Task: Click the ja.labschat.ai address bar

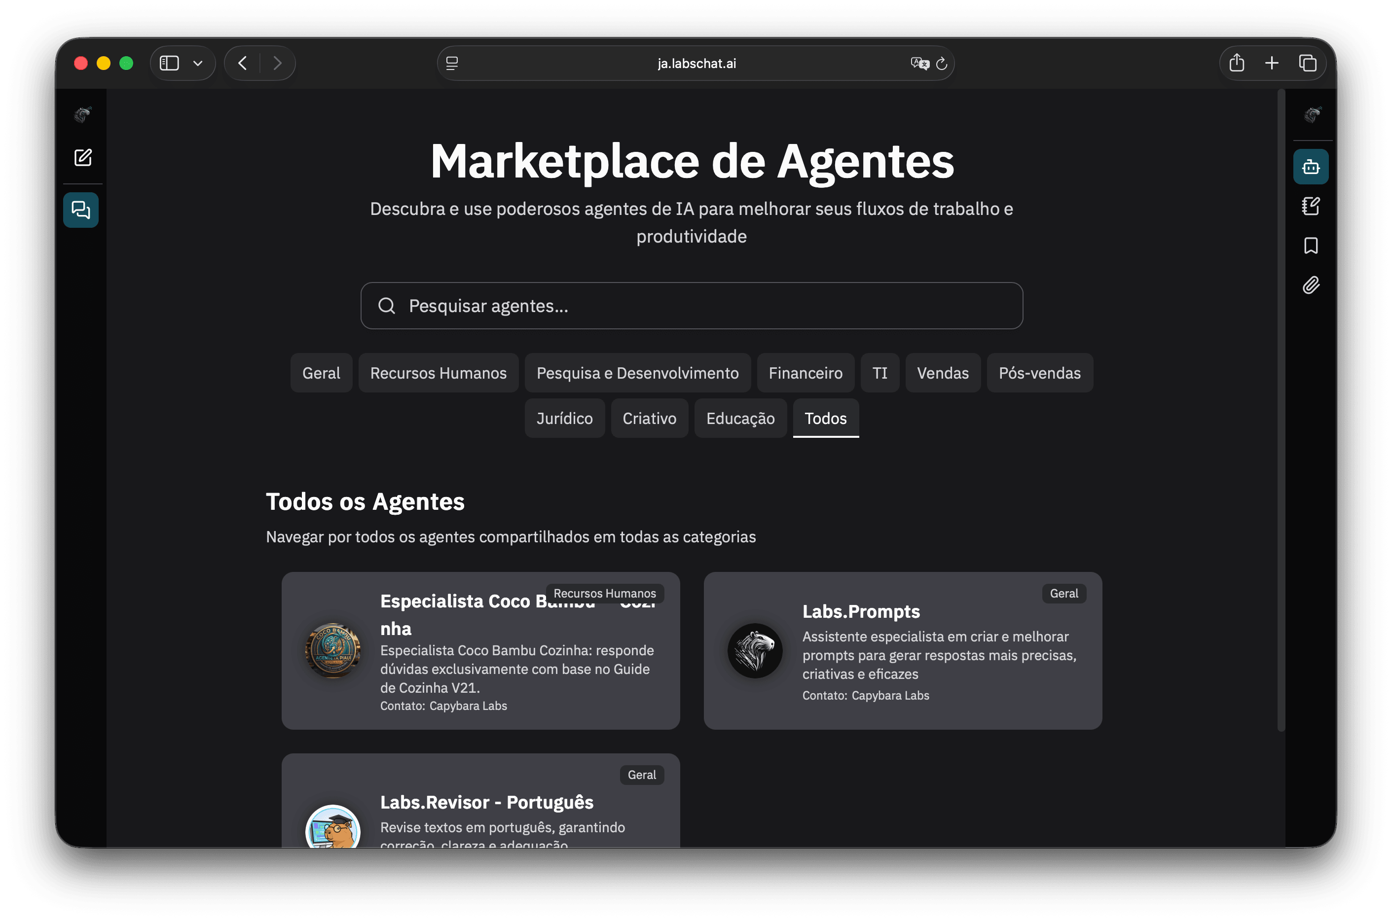Action: click(696, 64)
